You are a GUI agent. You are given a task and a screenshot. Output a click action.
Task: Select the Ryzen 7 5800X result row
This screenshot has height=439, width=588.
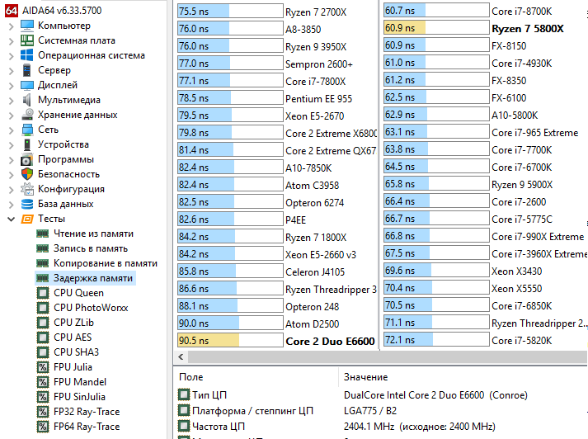pyautogui.click(x=527, y=28)
